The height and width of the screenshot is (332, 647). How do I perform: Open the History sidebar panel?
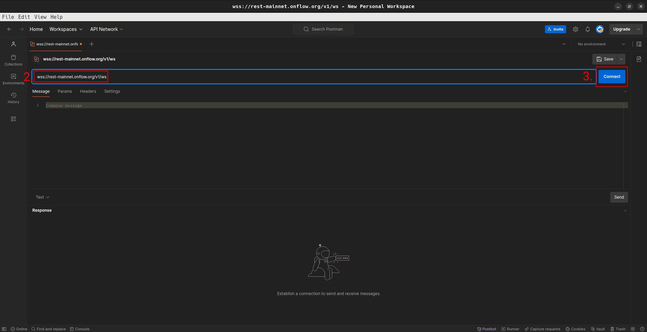click(x=13, y=98)
